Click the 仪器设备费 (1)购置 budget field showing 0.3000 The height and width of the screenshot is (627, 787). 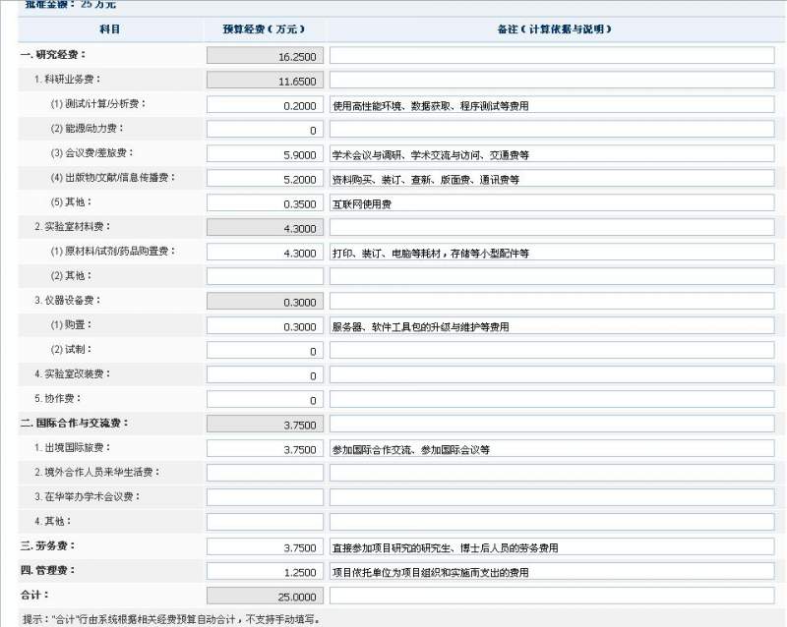(265, 326)
